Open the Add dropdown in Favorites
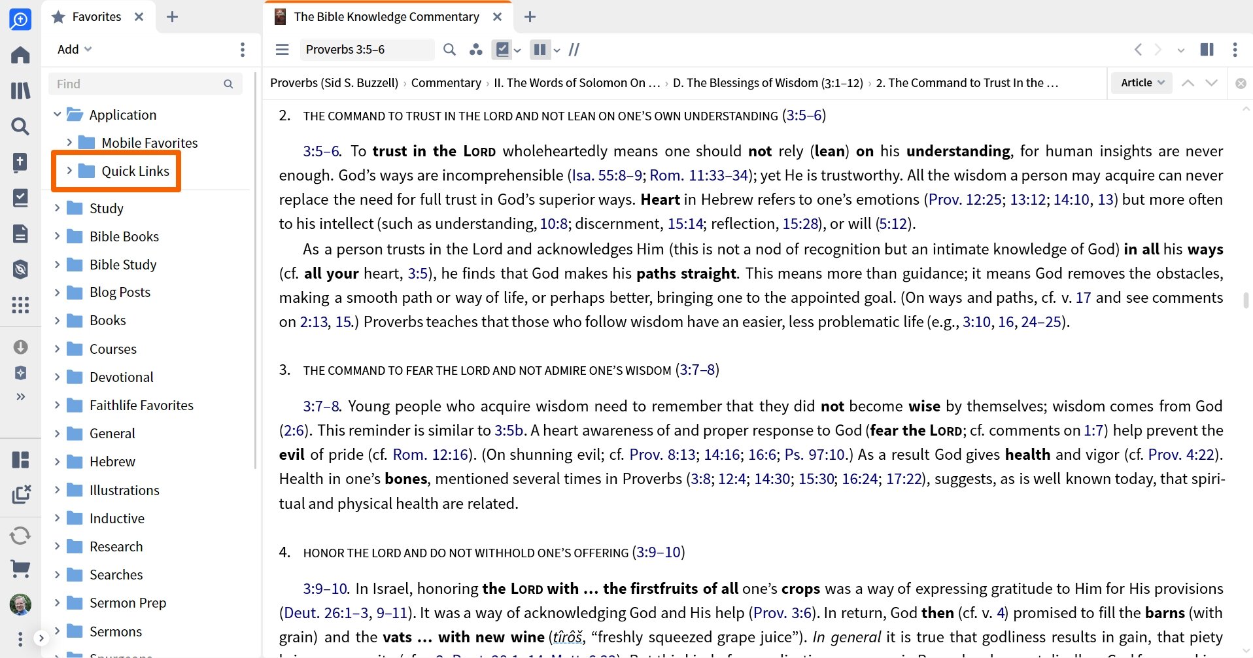The image size is (1253, 658). point(74,50)
